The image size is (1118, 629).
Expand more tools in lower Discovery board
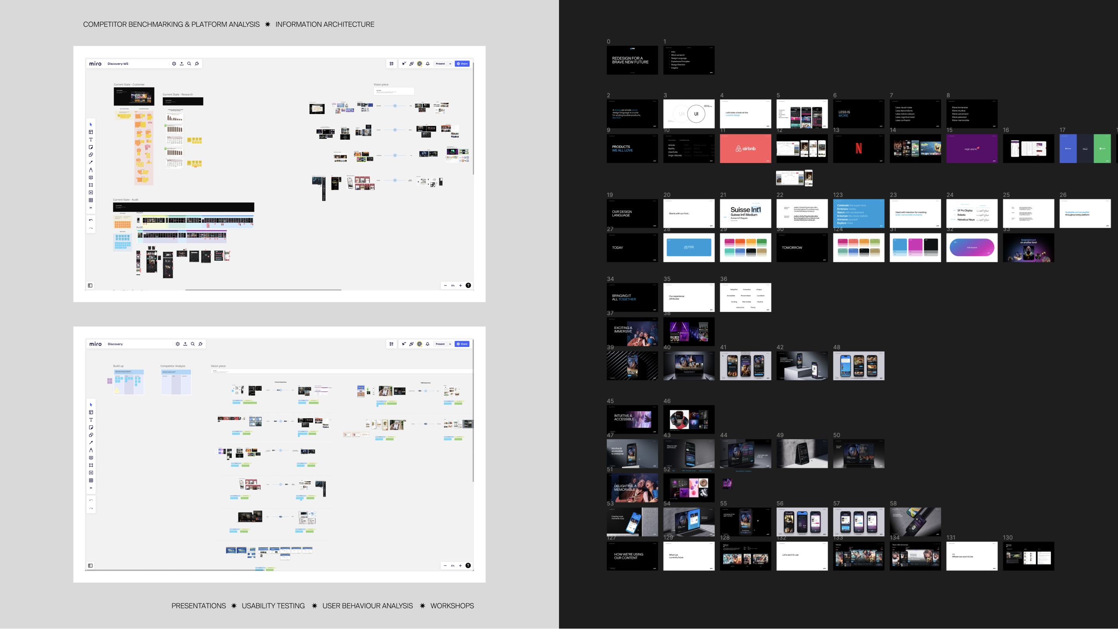(91, 488)
